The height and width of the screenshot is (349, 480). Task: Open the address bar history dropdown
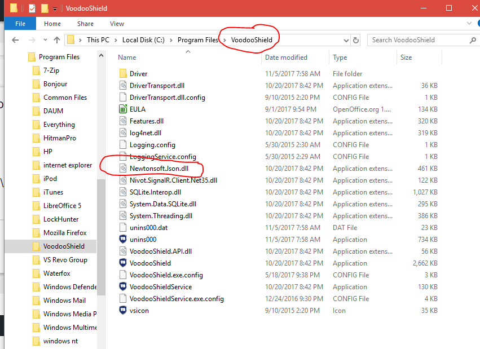coord(346,41)
